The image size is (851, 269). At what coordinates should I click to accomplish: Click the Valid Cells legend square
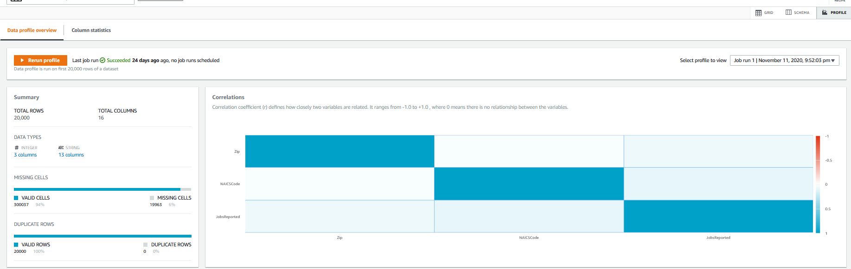click(x=16, y=198)
